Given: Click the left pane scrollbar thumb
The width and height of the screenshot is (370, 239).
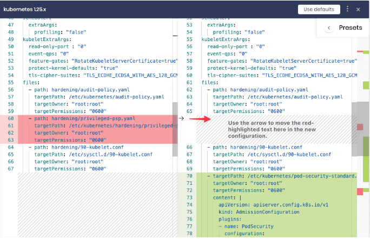Looking at the screenshot, I should [175, 129].
